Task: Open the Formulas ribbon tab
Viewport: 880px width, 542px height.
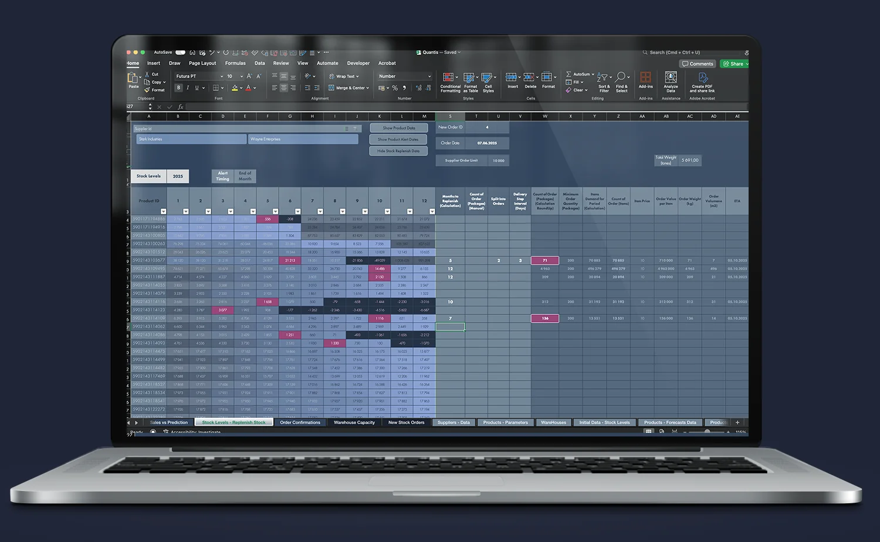Action: click(235, 63)
